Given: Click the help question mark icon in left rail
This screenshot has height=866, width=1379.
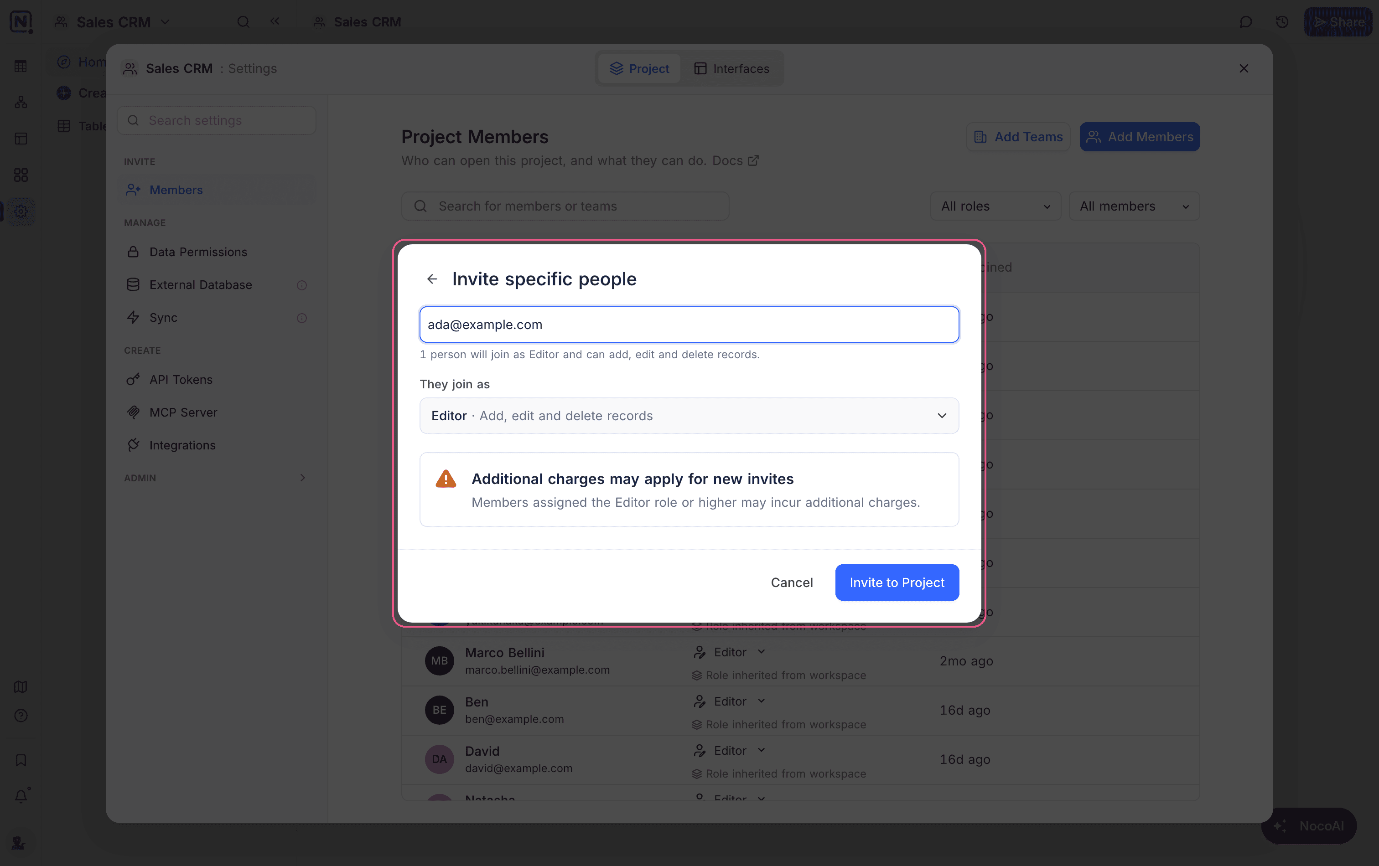Looking at the screenshot, I should [21, 716].
